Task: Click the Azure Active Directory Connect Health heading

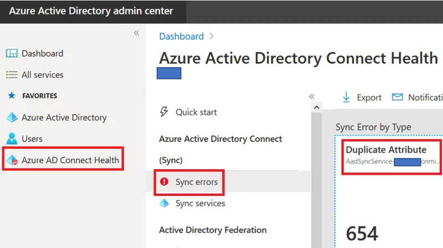Action: 298,58
